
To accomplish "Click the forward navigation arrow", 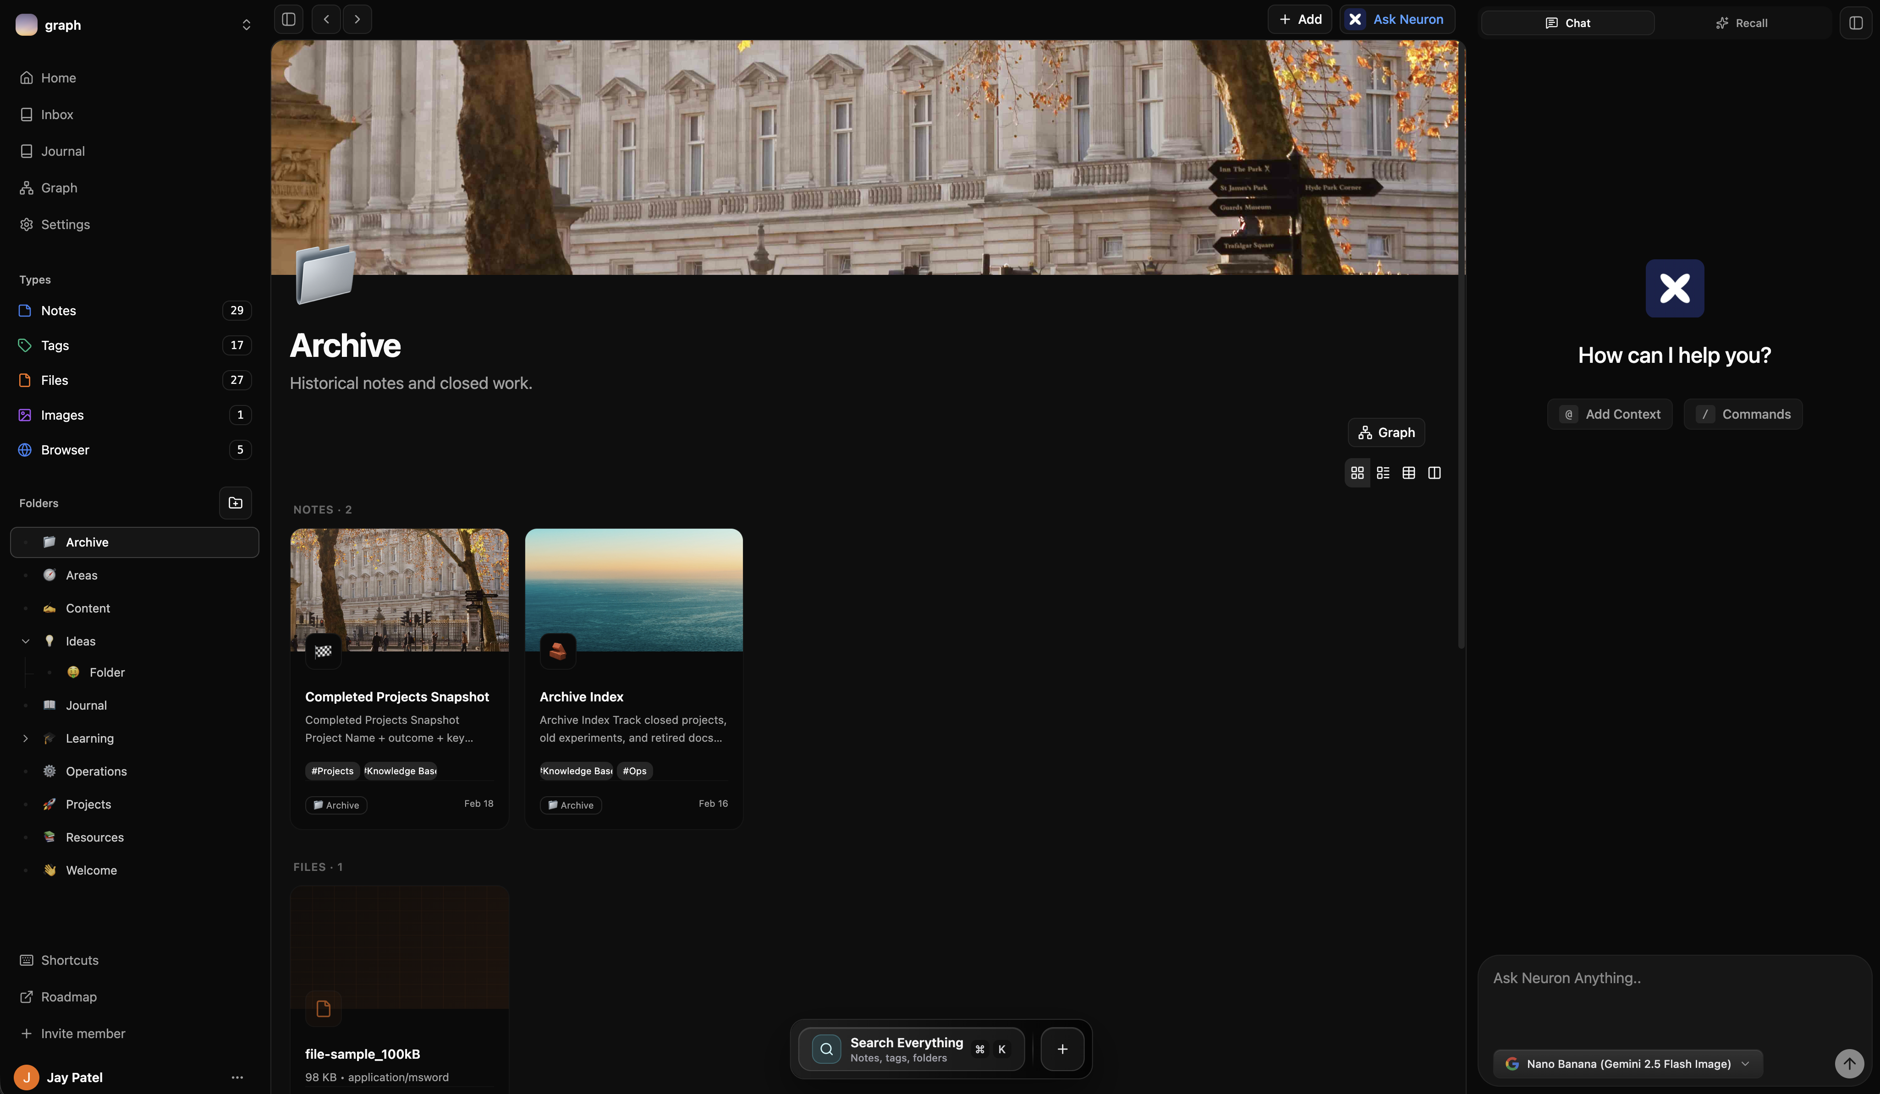I will tap(357, 19).
